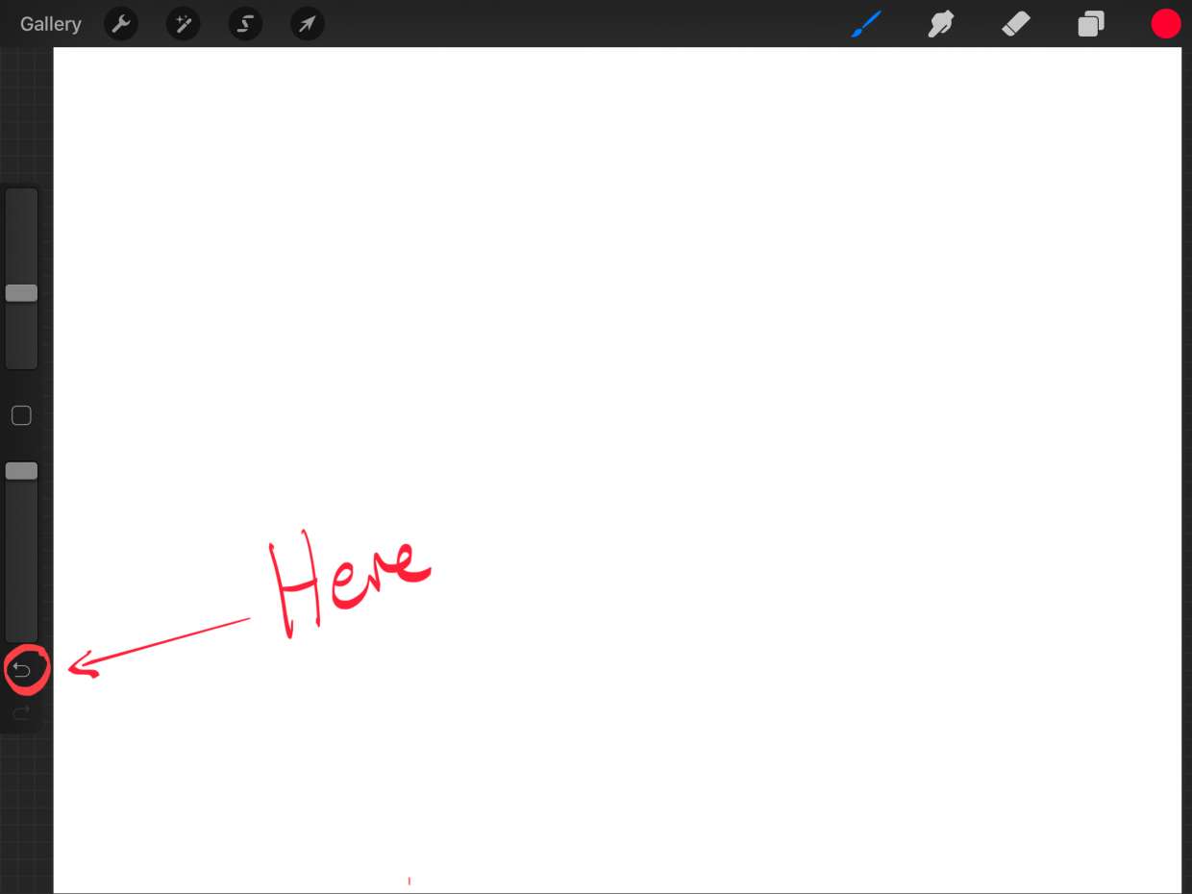Screen dimensions: 1192x894
Task: Open the Gallery
Action: pyautogui.click(x=50, y=24)
